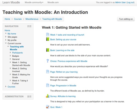Image resolution: width=137 pixels, height=110 pixels.
Task: Open the Moodle.com top menu item
Action: 53,2
